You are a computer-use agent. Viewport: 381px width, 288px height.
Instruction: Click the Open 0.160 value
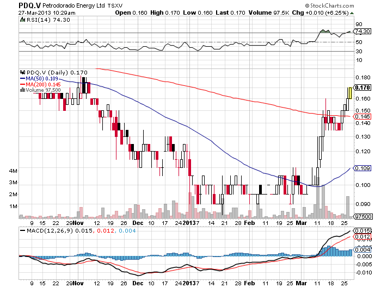131,13
